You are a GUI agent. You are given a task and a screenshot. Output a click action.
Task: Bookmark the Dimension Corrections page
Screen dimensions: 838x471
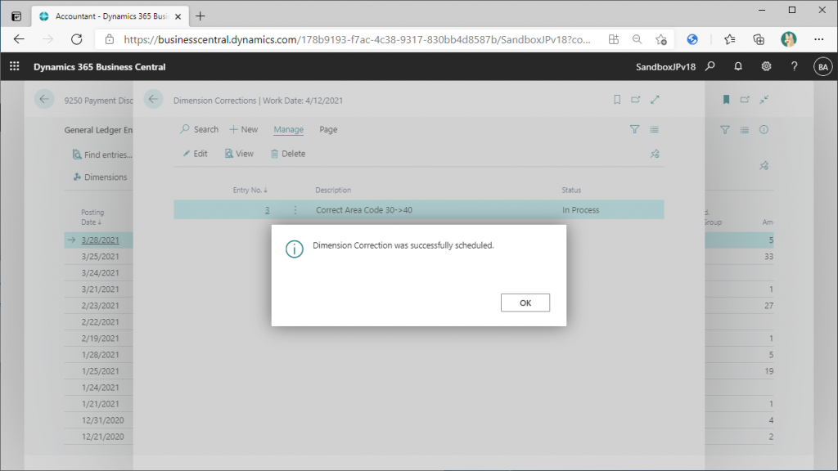click(x=617, y=99)
